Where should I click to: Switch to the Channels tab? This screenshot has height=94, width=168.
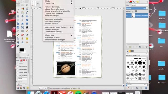pos(131,2)
